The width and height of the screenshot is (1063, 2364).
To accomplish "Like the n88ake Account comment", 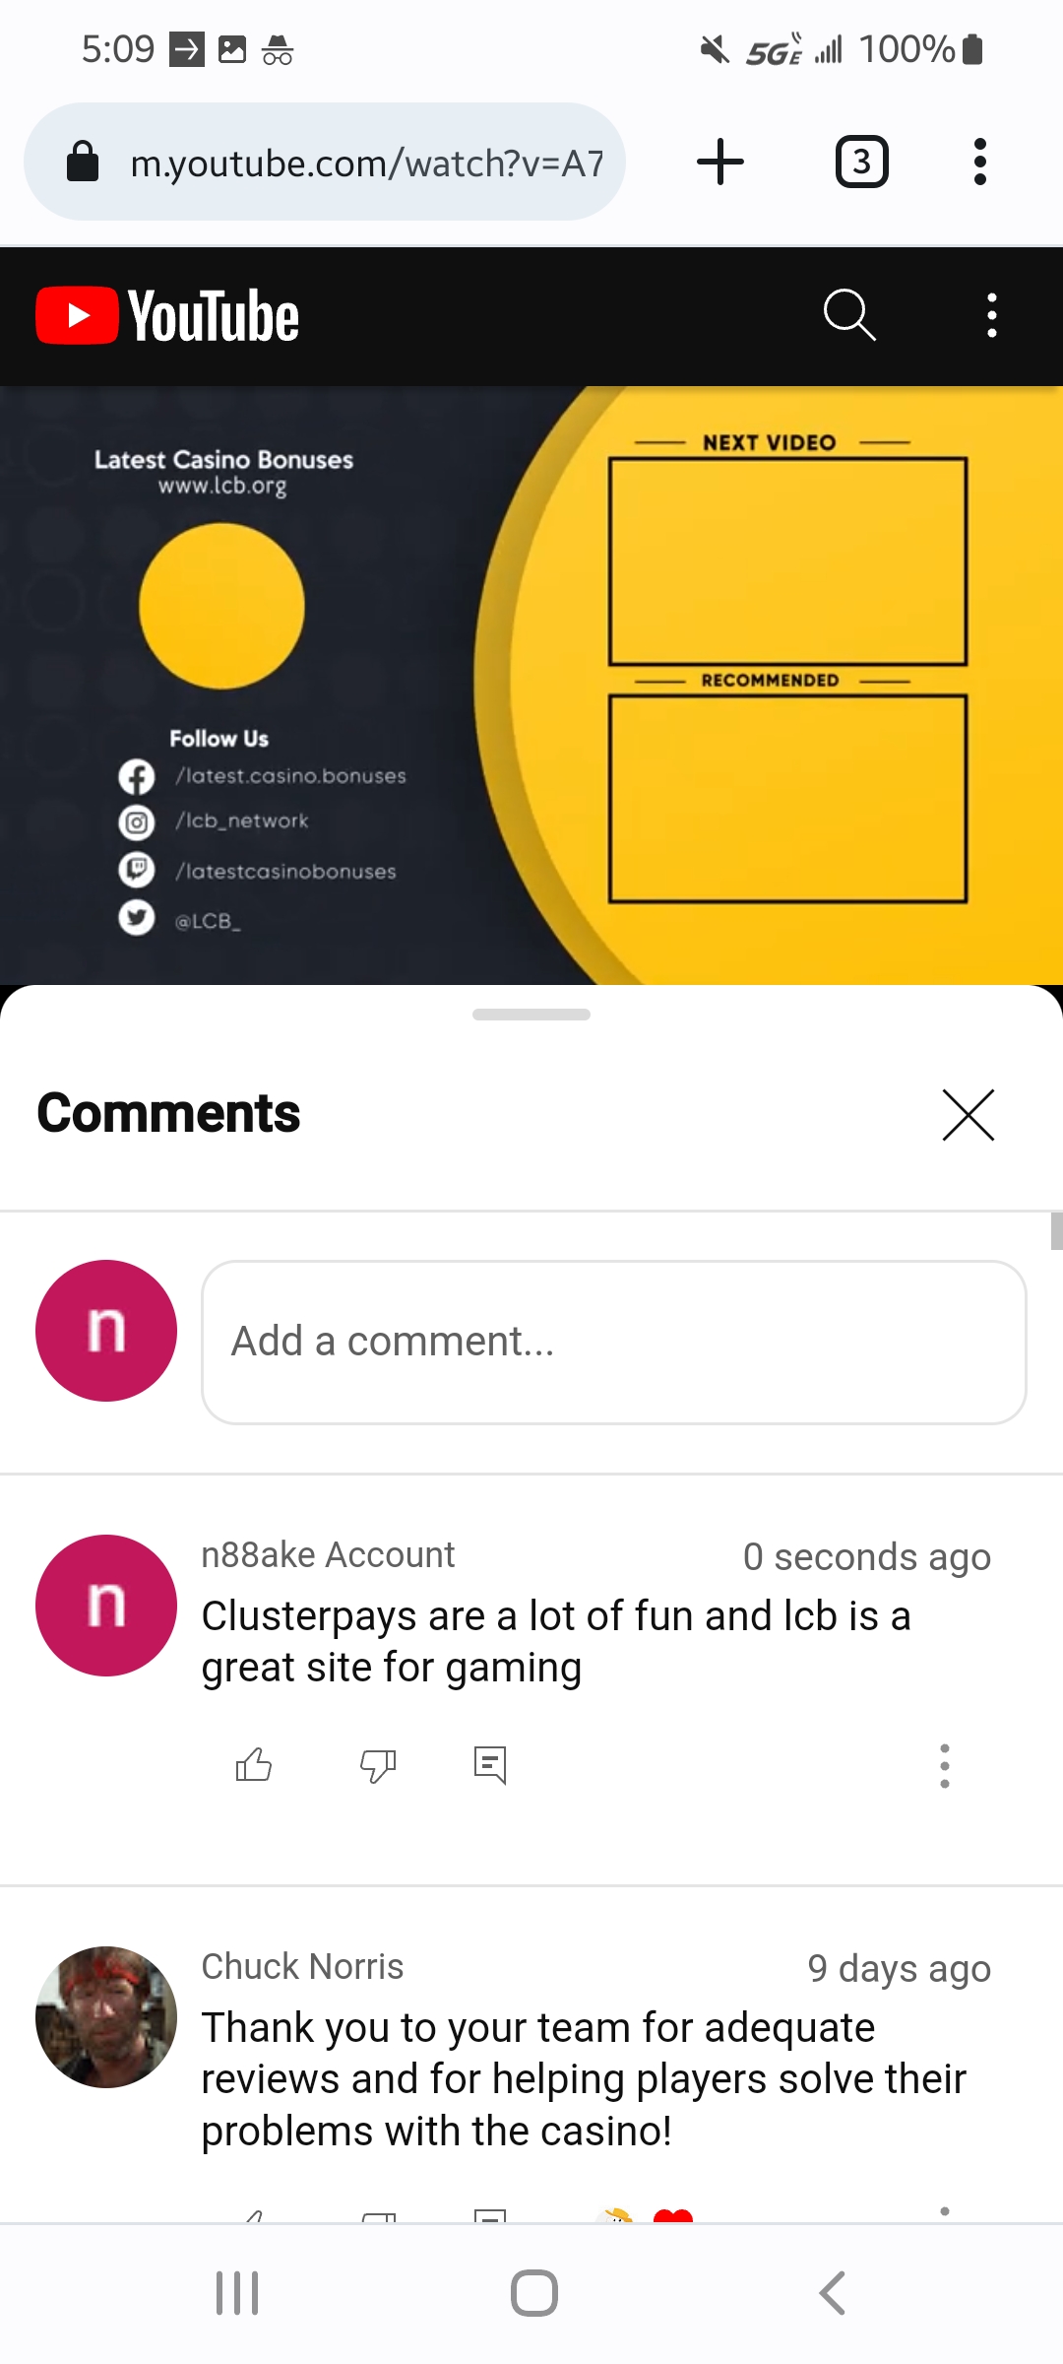I will [x=254, y=1764].
